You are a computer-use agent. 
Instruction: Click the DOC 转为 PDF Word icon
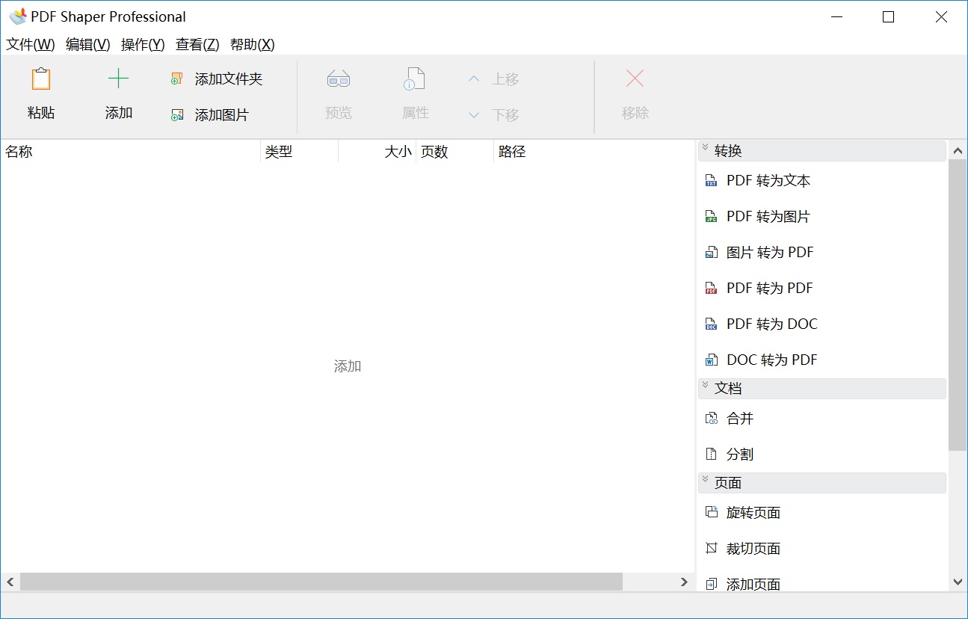(x=711, y=360)
